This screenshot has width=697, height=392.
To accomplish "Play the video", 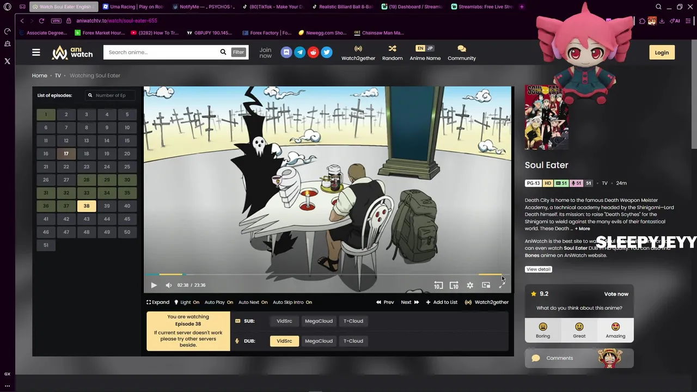I will click(154, 285).
